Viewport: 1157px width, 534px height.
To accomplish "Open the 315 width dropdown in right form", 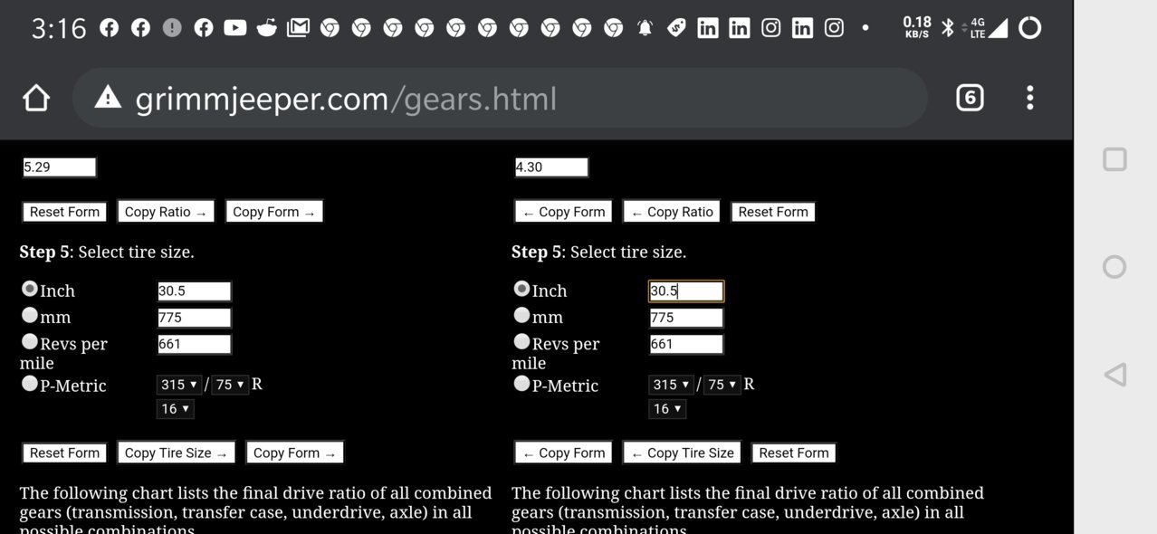I will (x=672, y=385).
